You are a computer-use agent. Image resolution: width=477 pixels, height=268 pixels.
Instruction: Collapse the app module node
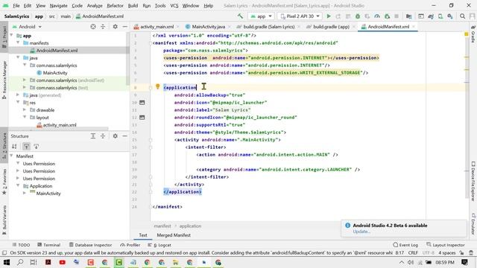(x=12, y=36)
